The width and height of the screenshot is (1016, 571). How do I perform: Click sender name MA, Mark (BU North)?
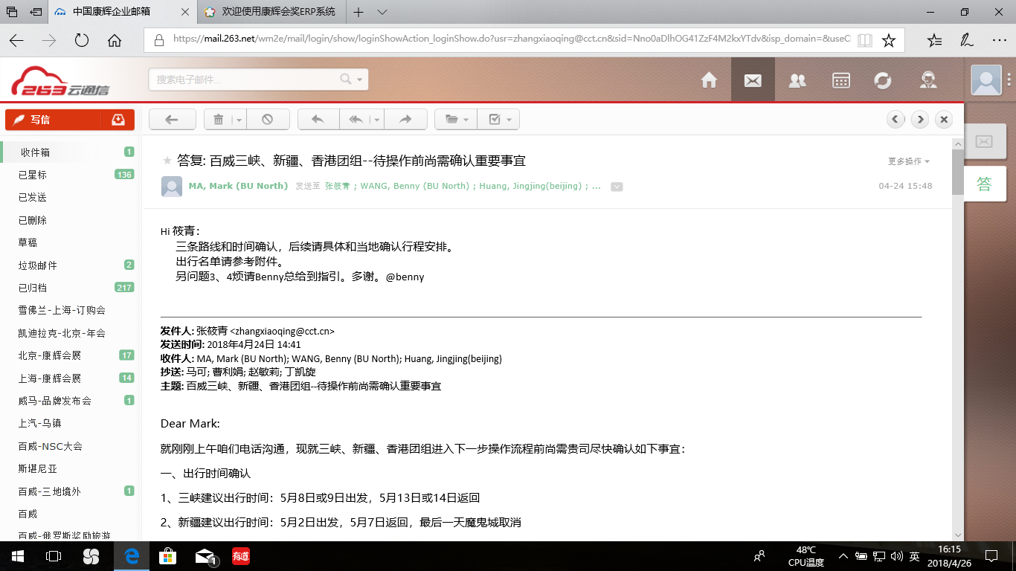pos(238,186)
